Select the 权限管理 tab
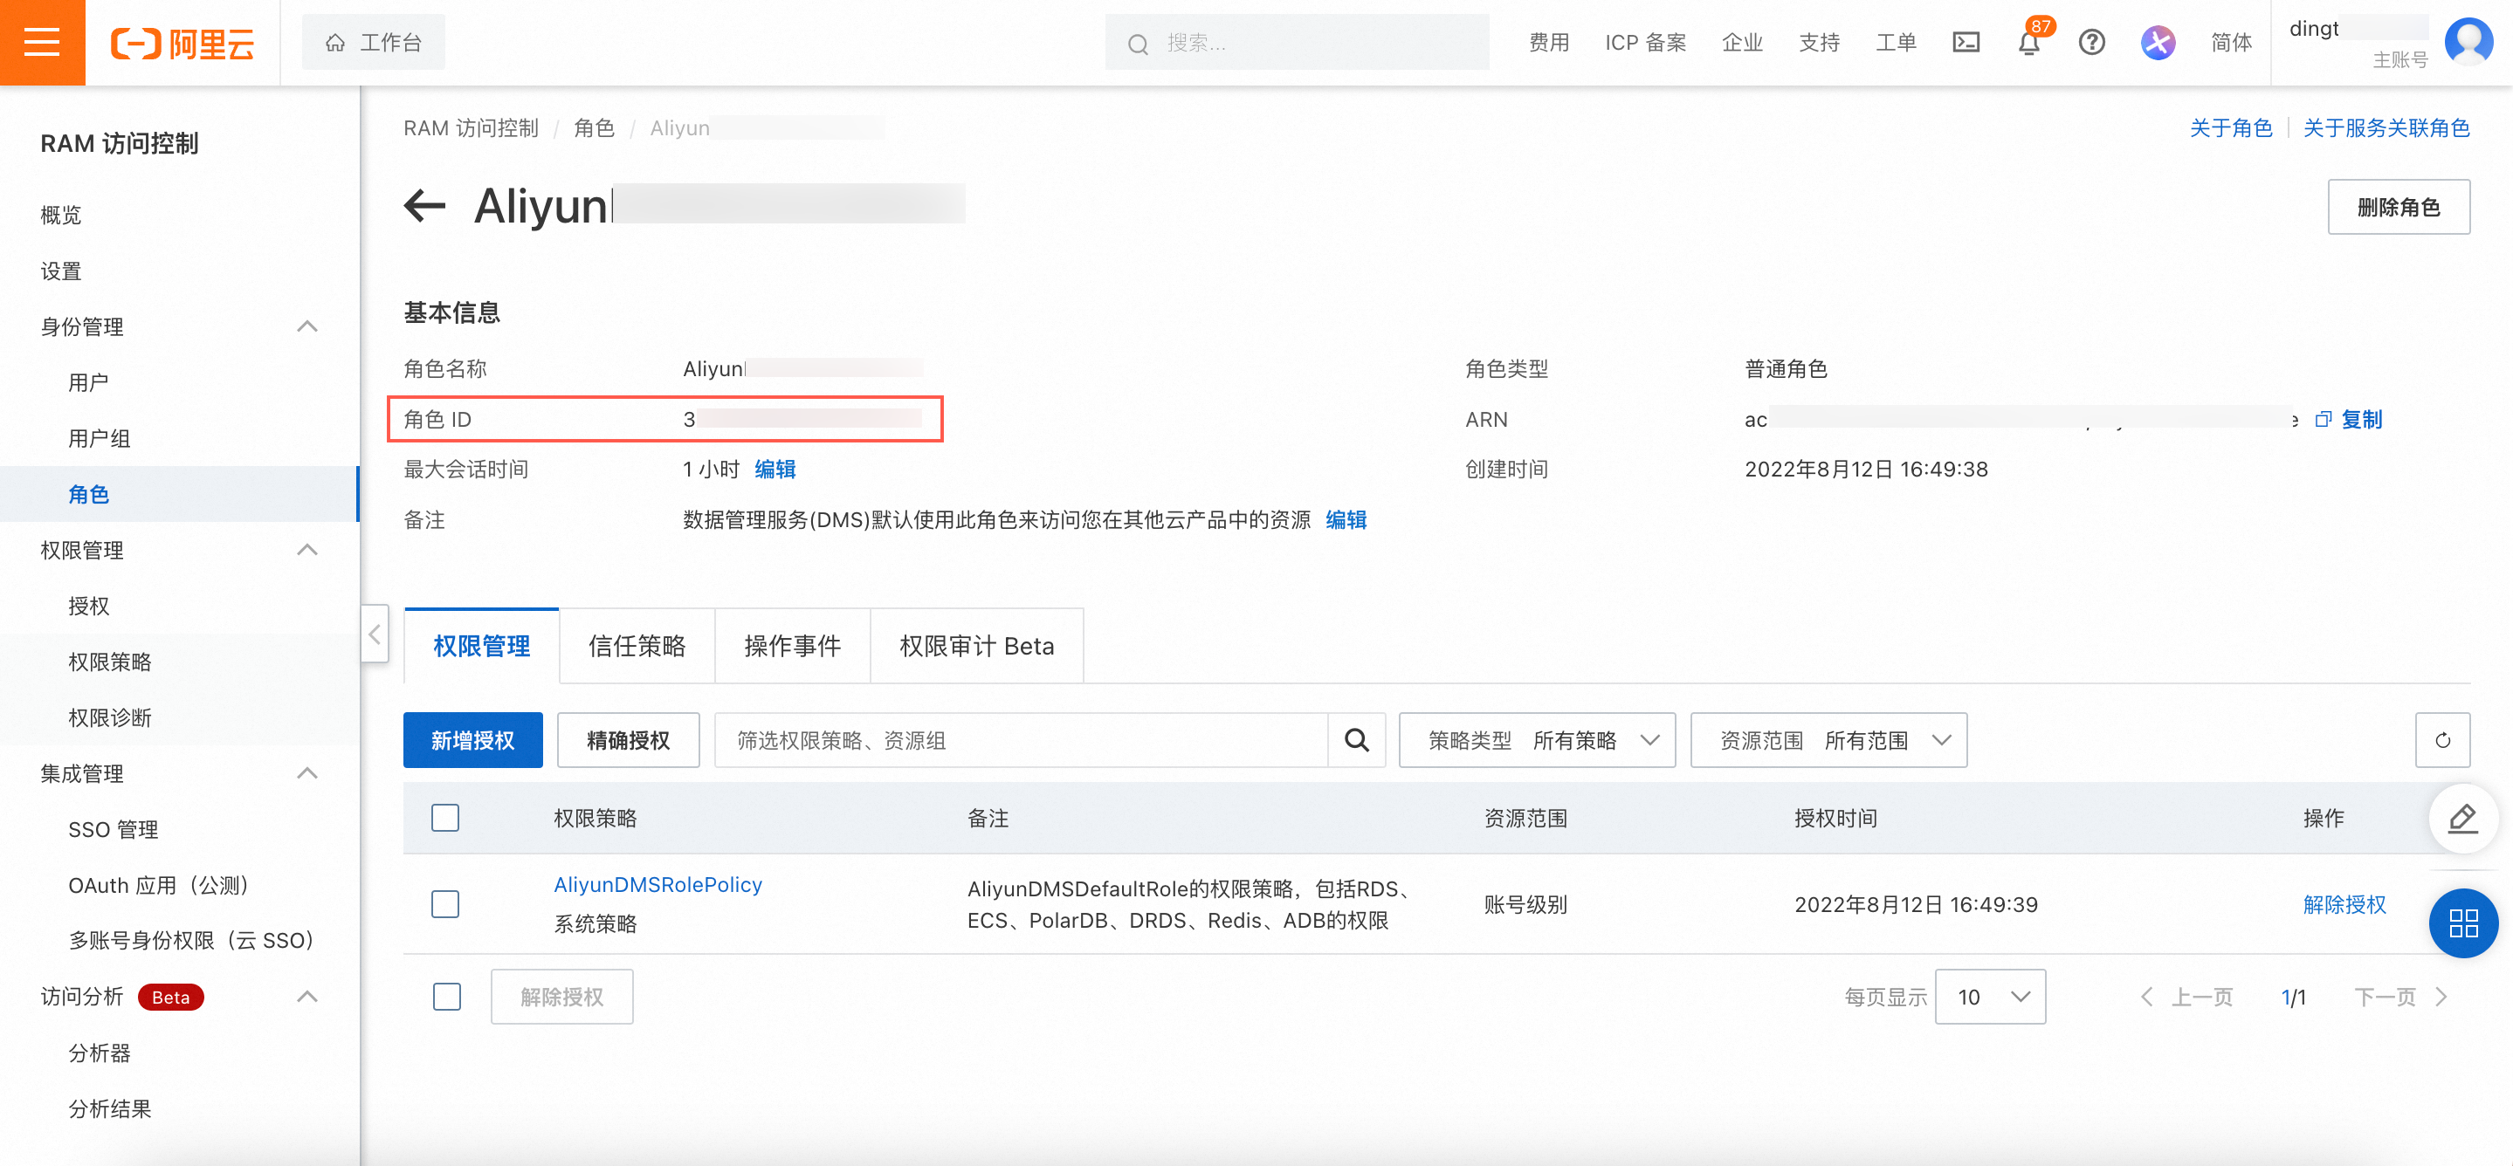This screenshot has width=2513, height=1166. pyautogui.click(x=481, y=645)
